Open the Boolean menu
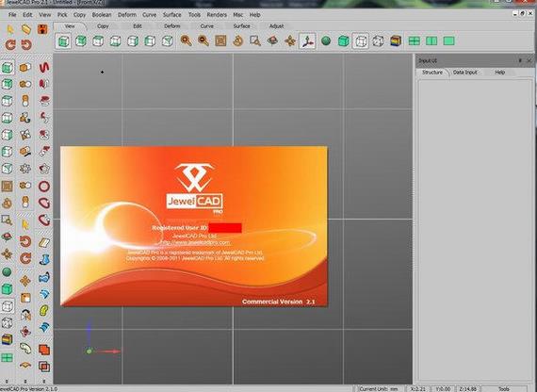The width and height of the screenshot is (537, 392). [102, 15]
